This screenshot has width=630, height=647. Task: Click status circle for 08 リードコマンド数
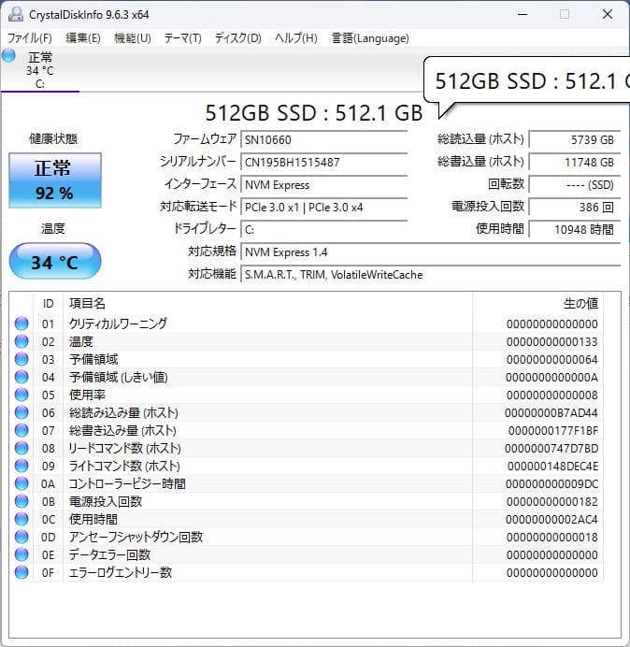21,448
